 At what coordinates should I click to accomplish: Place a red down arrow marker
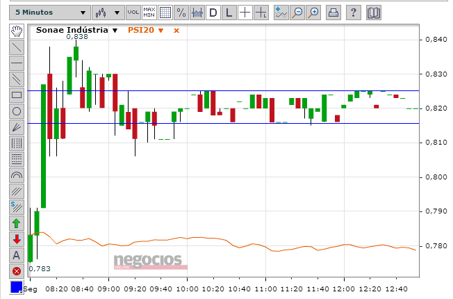tap(17, 239)
